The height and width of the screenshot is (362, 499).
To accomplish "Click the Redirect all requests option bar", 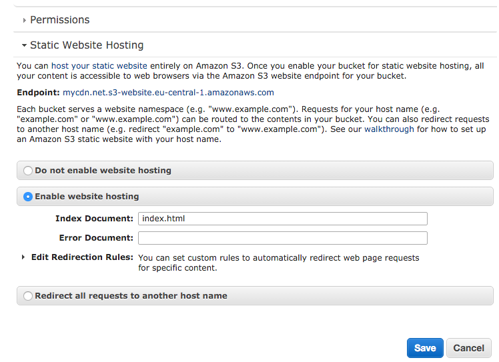I will 255,296.
